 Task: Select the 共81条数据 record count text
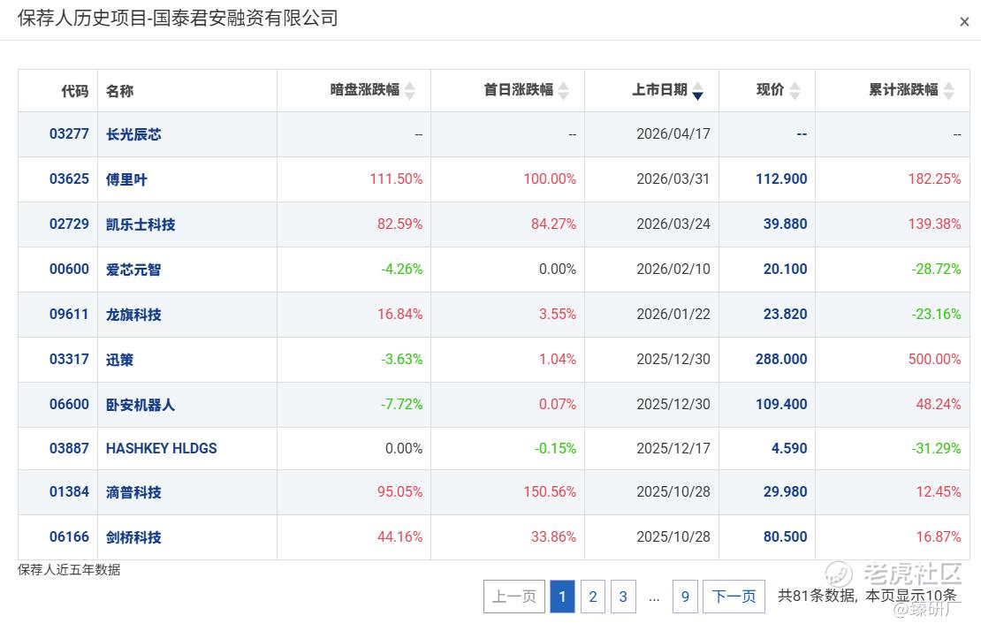coord(817,596)
